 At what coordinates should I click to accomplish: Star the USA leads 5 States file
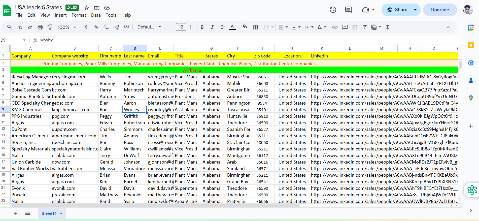87,8
